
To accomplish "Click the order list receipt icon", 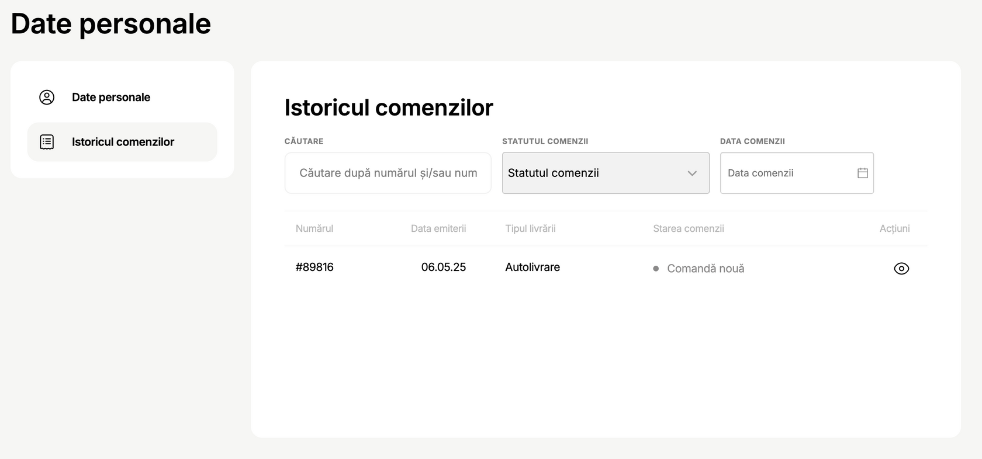I will point(47,142).
